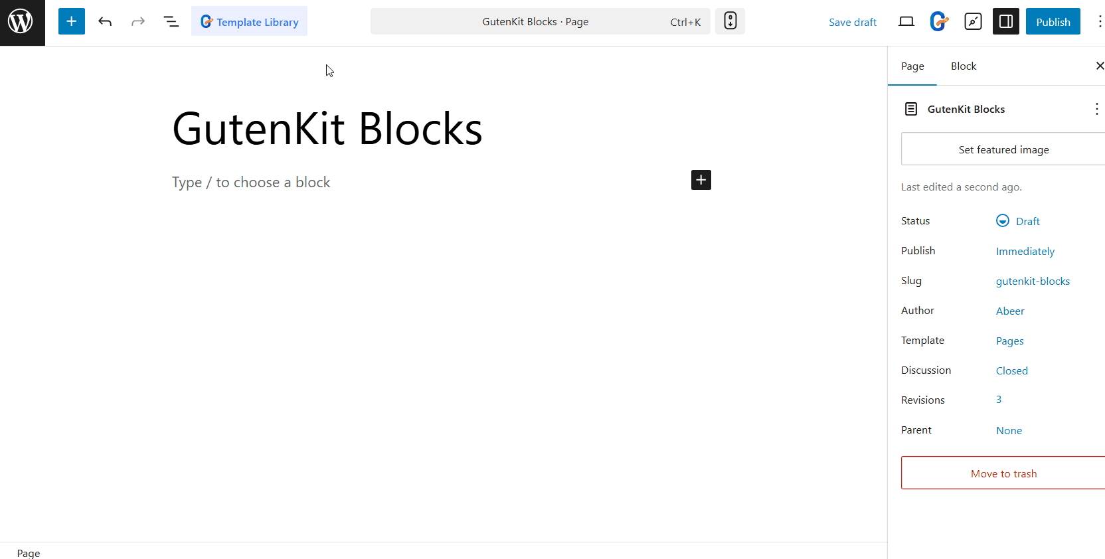
Task: Change Discussion setting from Closed
Action: pyautogui.click(x=1011, y=370)
